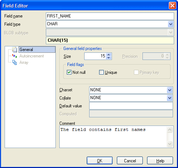Click the Computed field
This screenshot has width=178, height=168.
[x=131, y=114]
